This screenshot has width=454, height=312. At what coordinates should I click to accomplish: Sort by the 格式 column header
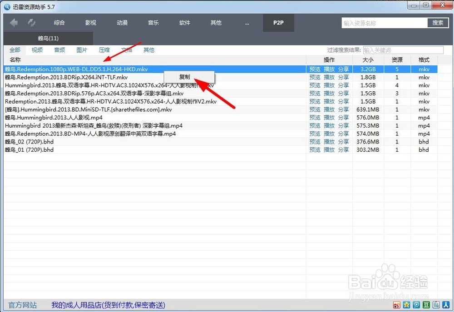click(x=424, y=59)
